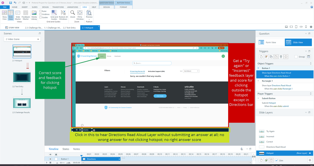Open the Slide Master view
This screenshot has width=314, height=166.
18,15
